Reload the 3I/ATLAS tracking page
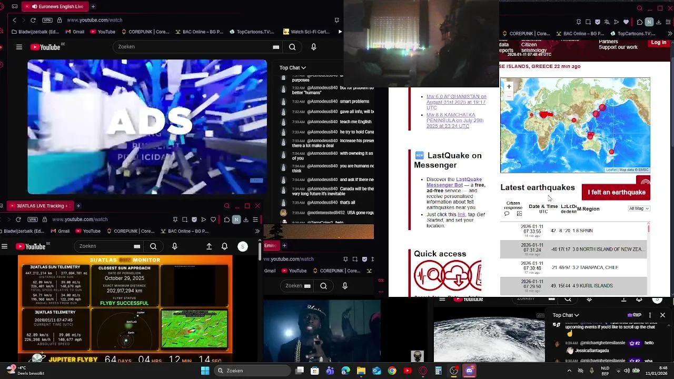674x379 pixels. coord(18,220)
